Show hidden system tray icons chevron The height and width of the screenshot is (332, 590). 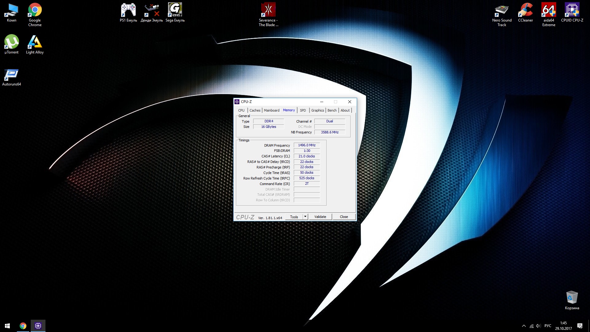click(524, 326)
